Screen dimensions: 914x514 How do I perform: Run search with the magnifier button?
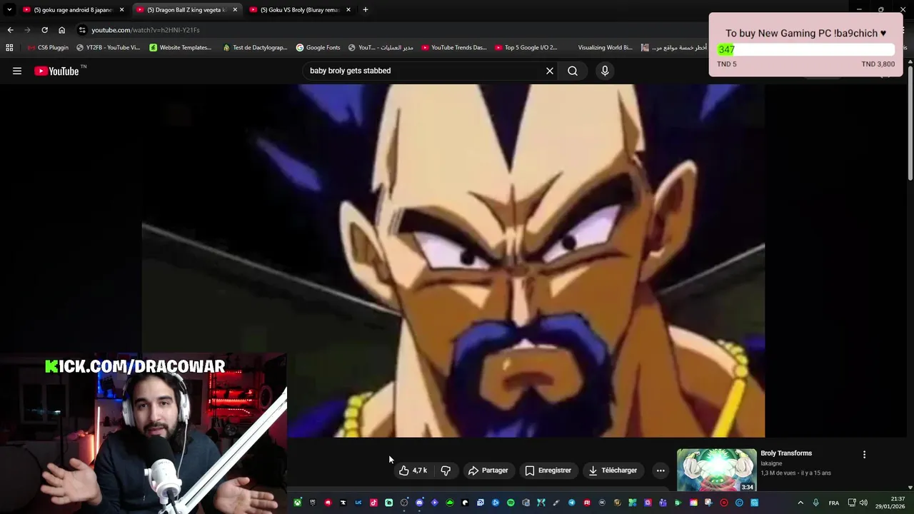pyautogui.click(x=573, y=71)
